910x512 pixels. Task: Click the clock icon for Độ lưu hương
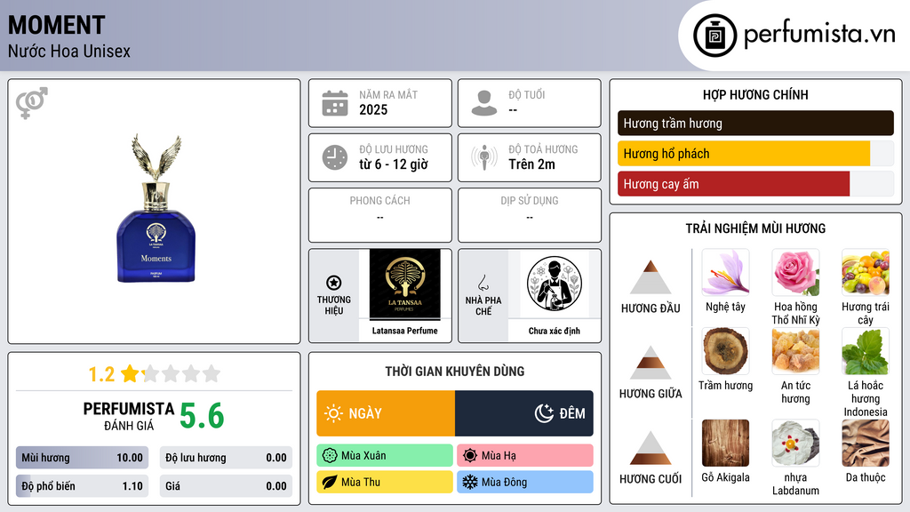coord(335,157)
